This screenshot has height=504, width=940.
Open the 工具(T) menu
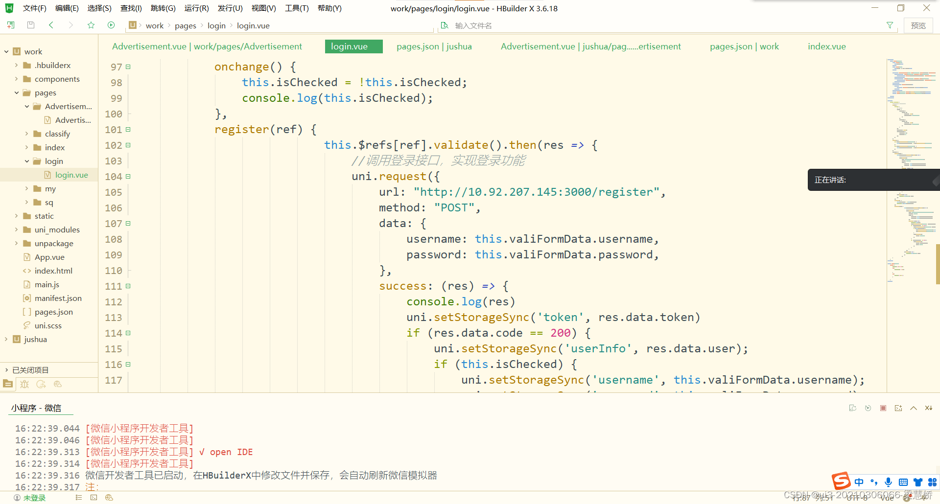click(297, 8)
